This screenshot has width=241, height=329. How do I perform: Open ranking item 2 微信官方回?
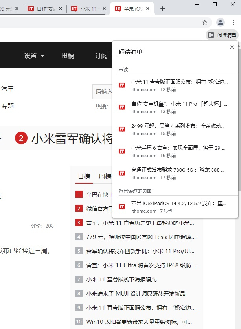(x=99, y=209)
